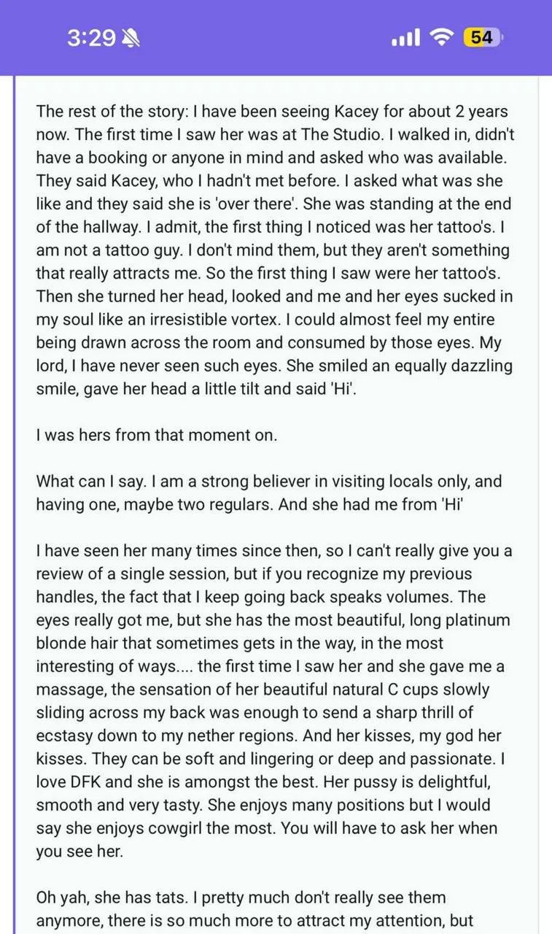The height and width of the screenshot is (934, 552).
Task: Tap the battery level indicator showing 54
Action: click(x=481, y=38)
